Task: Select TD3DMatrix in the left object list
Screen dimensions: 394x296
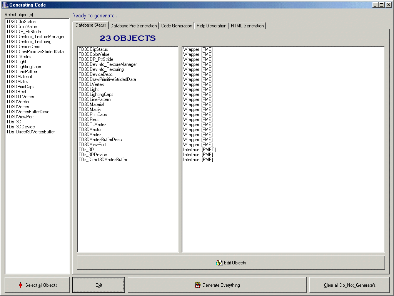Action: tap(17, 82)
